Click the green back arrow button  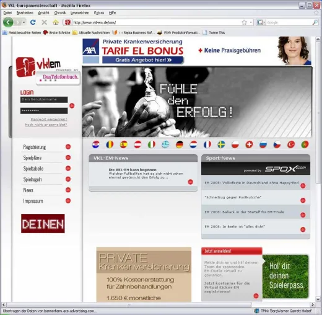pos(8,22)
